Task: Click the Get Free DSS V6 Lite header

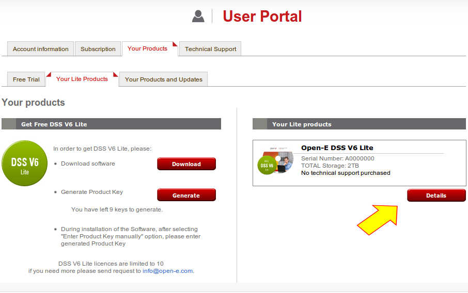Action: click(x=112, y=124)
